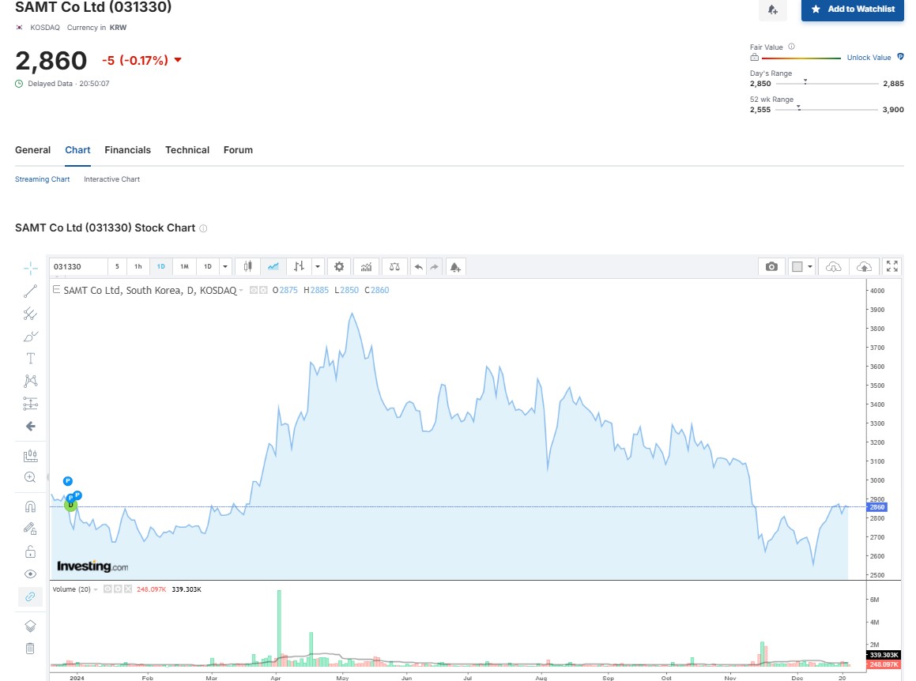This screenshot has height=681, width=916.
Task: Toggle magnet mode for drawings
Action: tap(30, 506)
